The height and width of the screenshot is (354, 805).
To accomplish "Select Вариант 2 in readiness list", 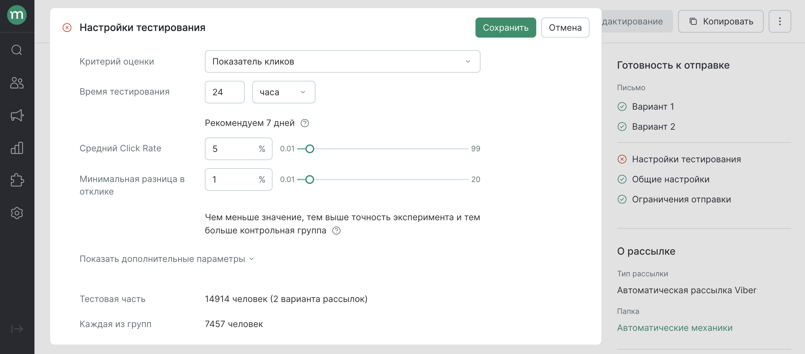I will click(x=653, y=127).
